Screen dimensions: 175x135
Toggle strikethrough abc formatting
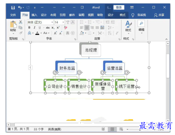coord(48,28)
